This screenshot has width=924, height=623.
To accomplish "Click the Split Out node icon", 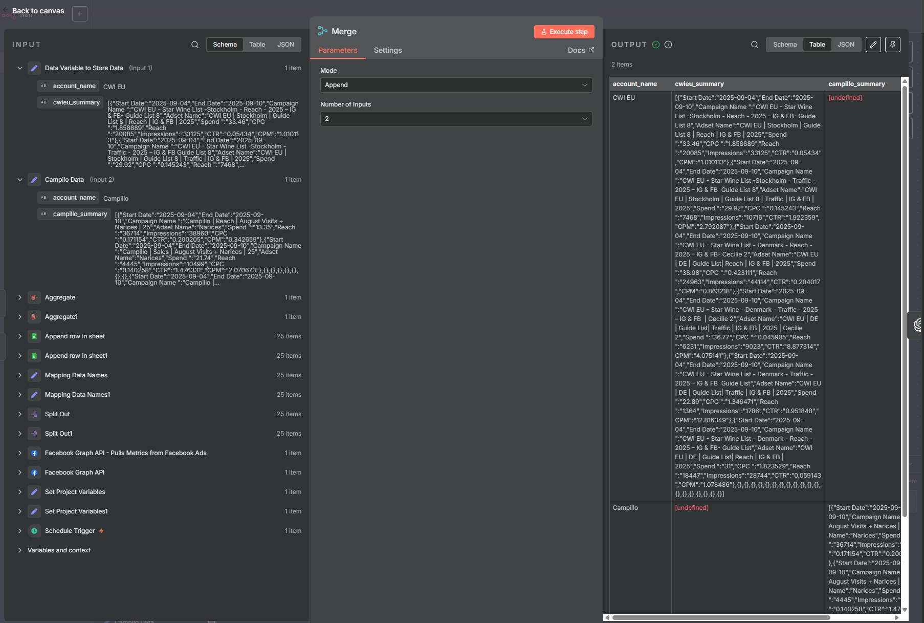I will point(34,414).
